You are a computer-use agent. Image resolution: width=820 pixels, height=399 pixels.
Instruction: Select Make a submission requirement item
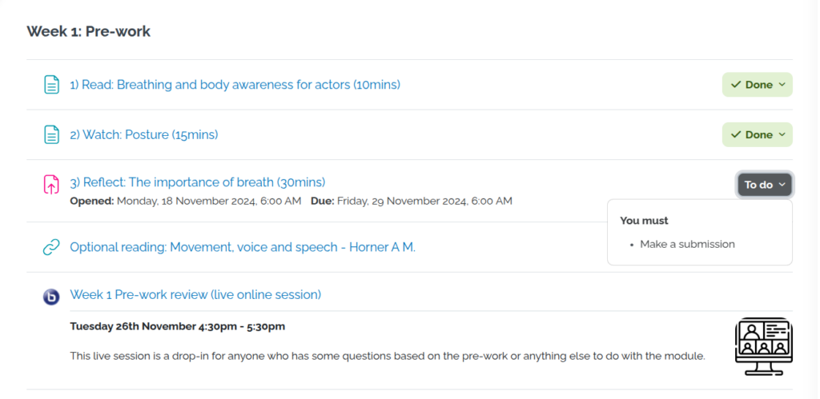tap(687, 245)
